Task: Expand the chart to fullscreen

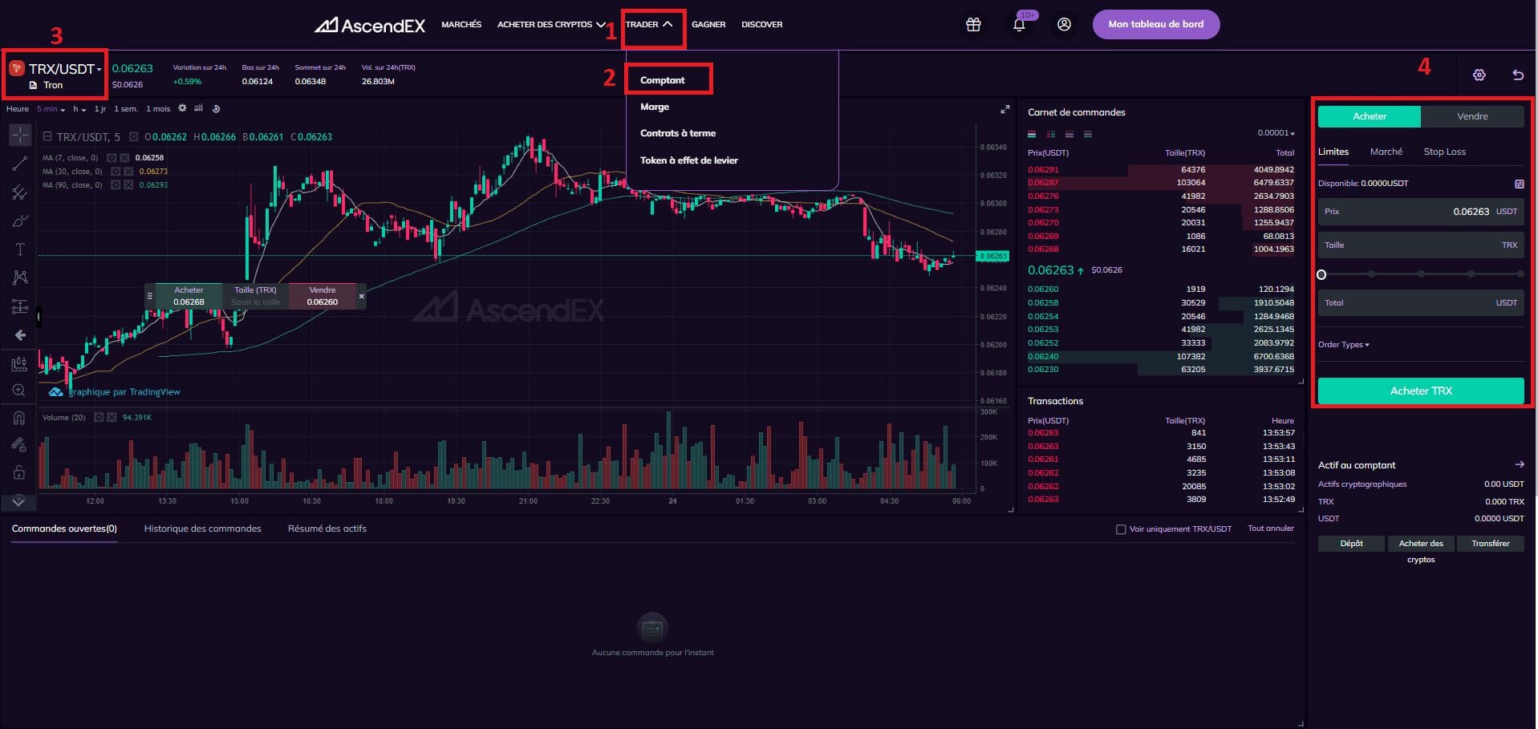Action: (x=1004, y=109)
